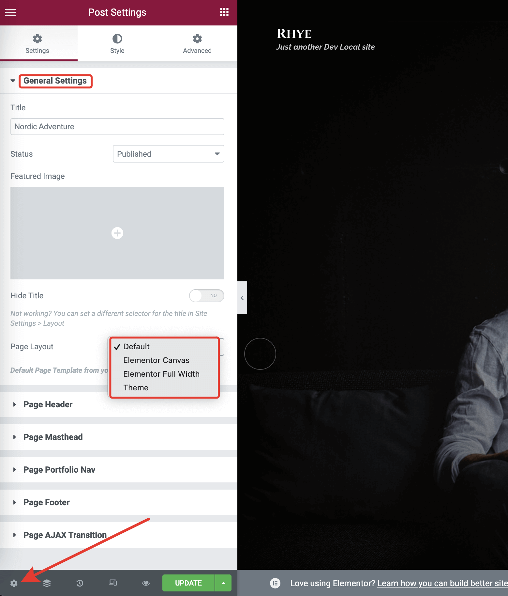The width and height of the screenshot is (508, 596).
Task: Switch to the Style tab
Action: pos(117,43)
